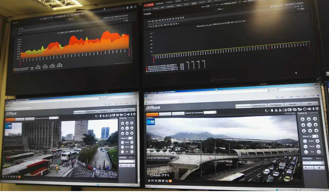Click help icon in left camera toolbar

tap(134, 114)
